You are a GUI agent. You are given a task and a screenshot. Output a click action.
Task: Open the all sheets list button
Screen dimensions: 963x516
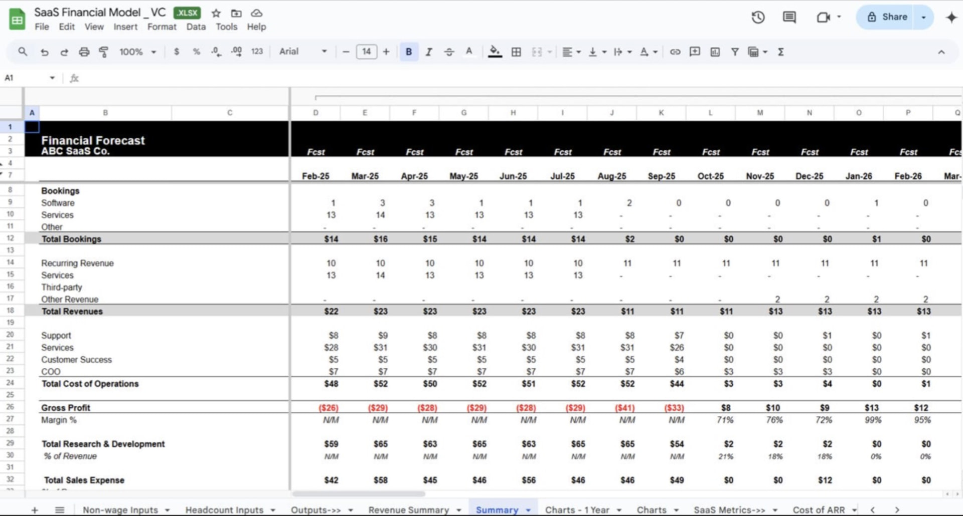point(60,510)
